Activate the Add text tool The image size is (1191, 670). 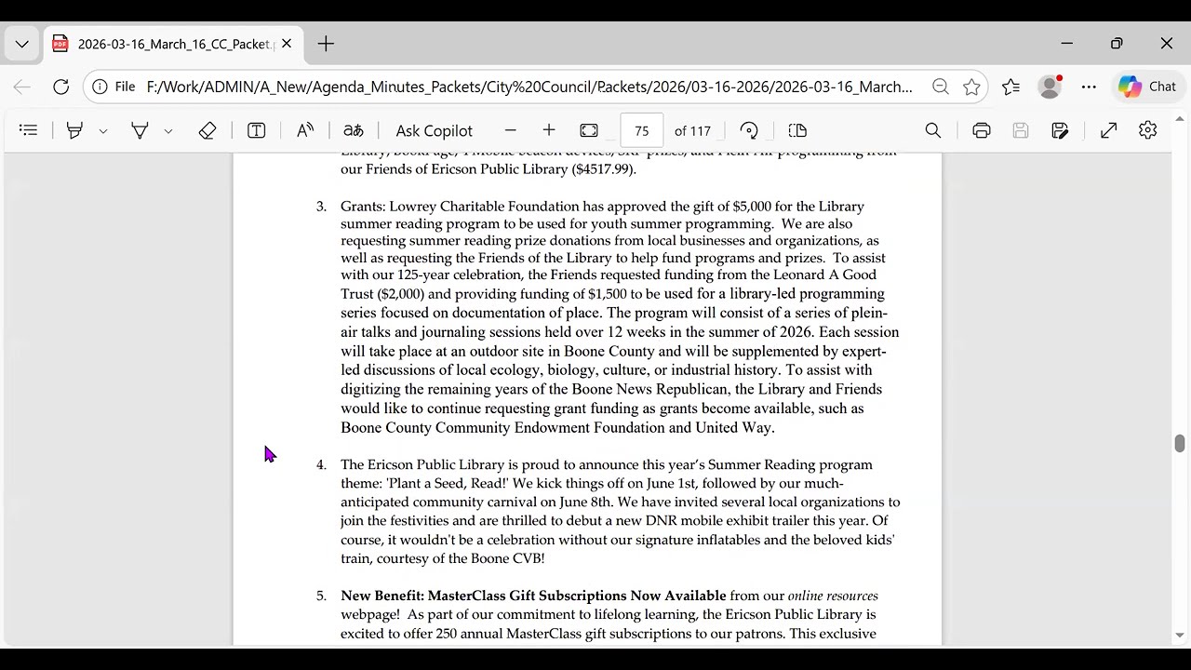click(x=256, y=131)
